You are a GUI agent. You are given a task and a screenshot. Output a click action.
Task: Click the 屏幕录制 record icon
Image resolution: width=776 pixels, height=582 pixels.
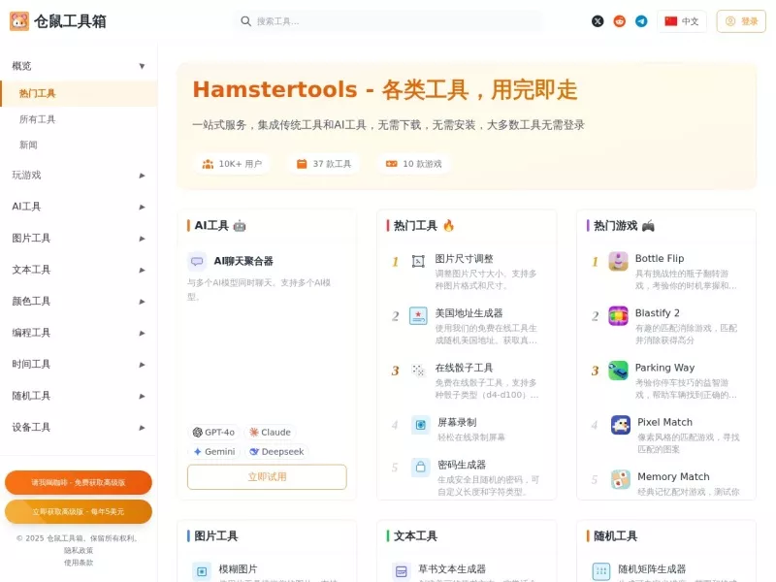tap(420, 425)
